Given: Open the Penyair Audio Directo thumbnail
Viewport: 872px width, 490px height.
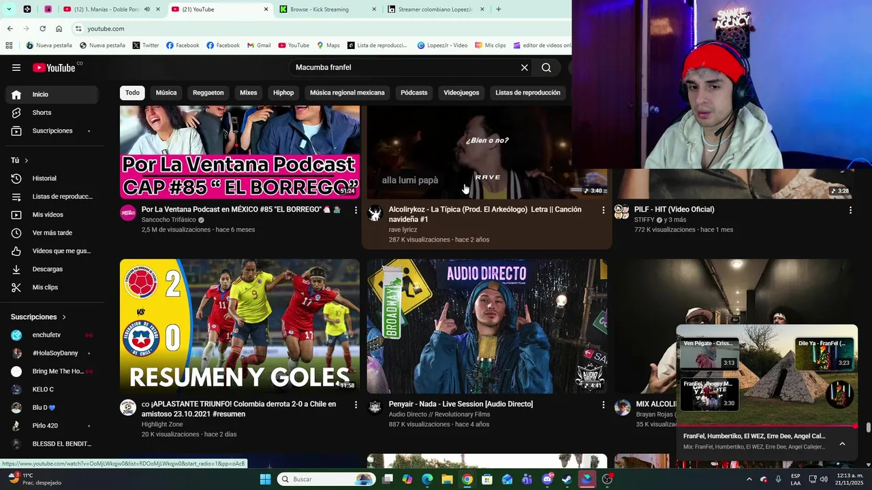Looking at the screenshot, I should tap(487, 326).
